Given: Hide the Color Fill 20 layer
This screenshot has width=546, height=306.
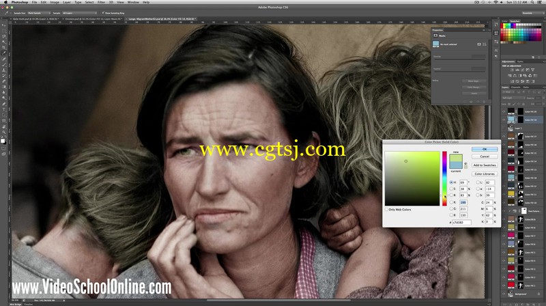Looking at the screenshot, I should (x=504, y=111).
